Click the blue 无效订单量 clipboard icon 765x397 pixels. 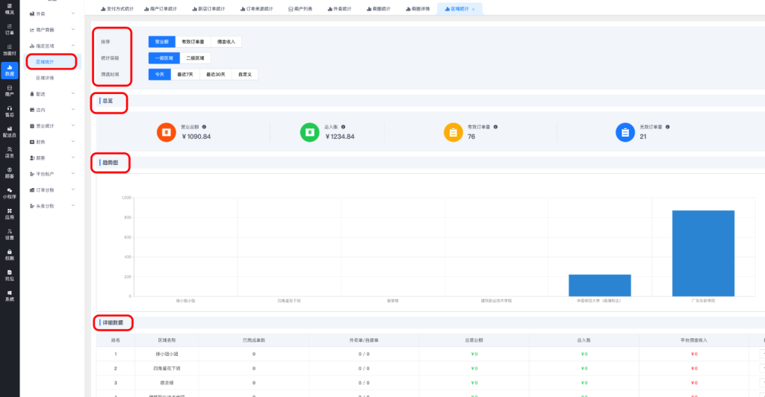pyautogui.click(x=625, y=132)
